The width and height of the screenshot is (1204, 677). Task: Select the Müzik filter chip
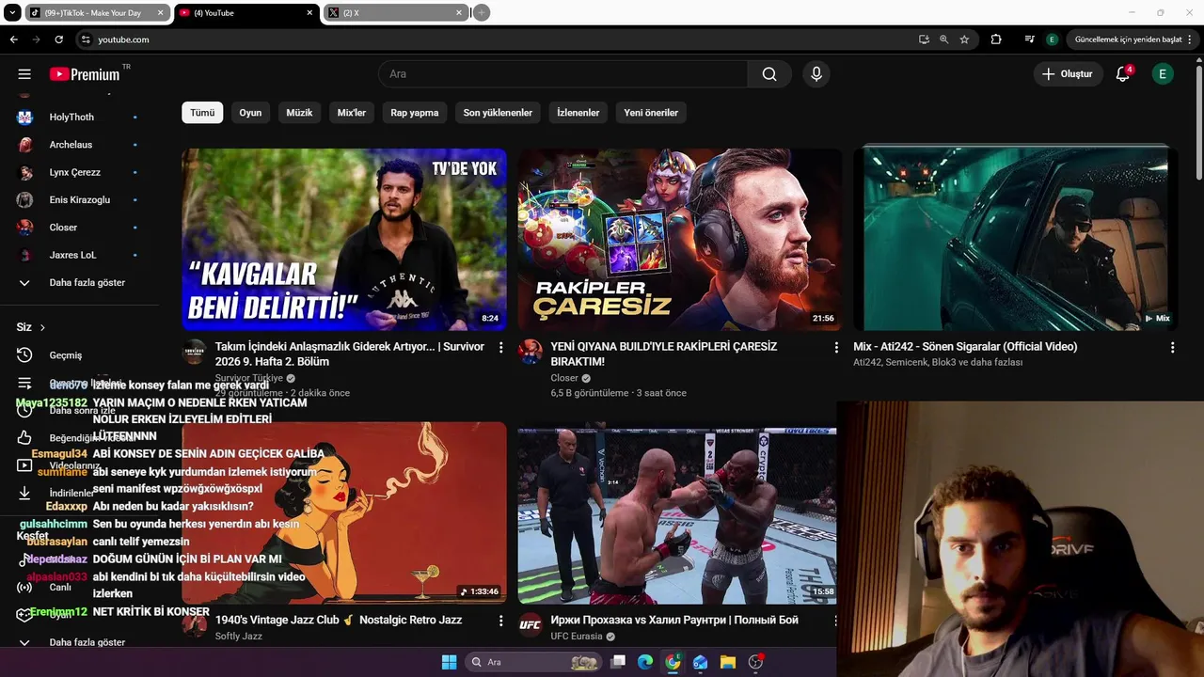click(x=299, y=113)
